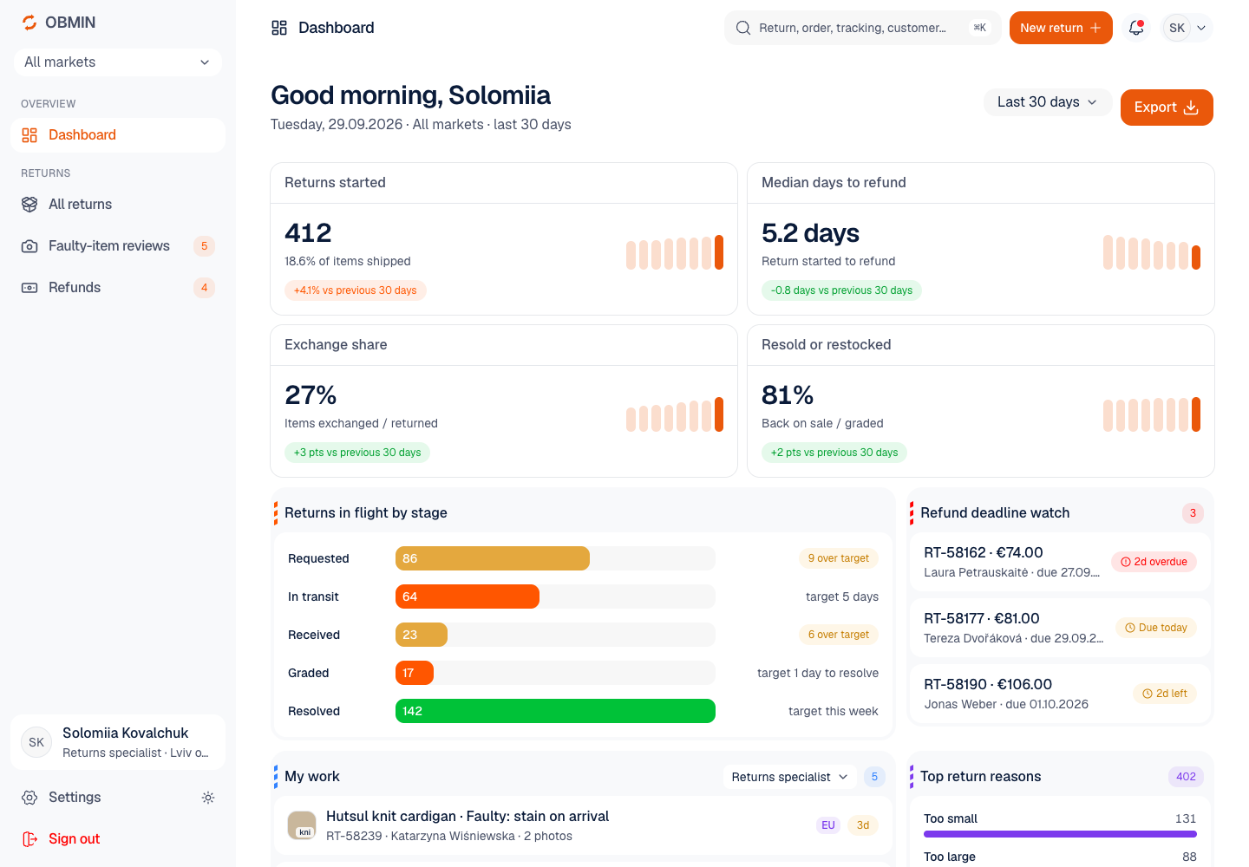Click the Requested stage bar showing 86
This screenshot has width=1249, height=867.
pos(493,558)
